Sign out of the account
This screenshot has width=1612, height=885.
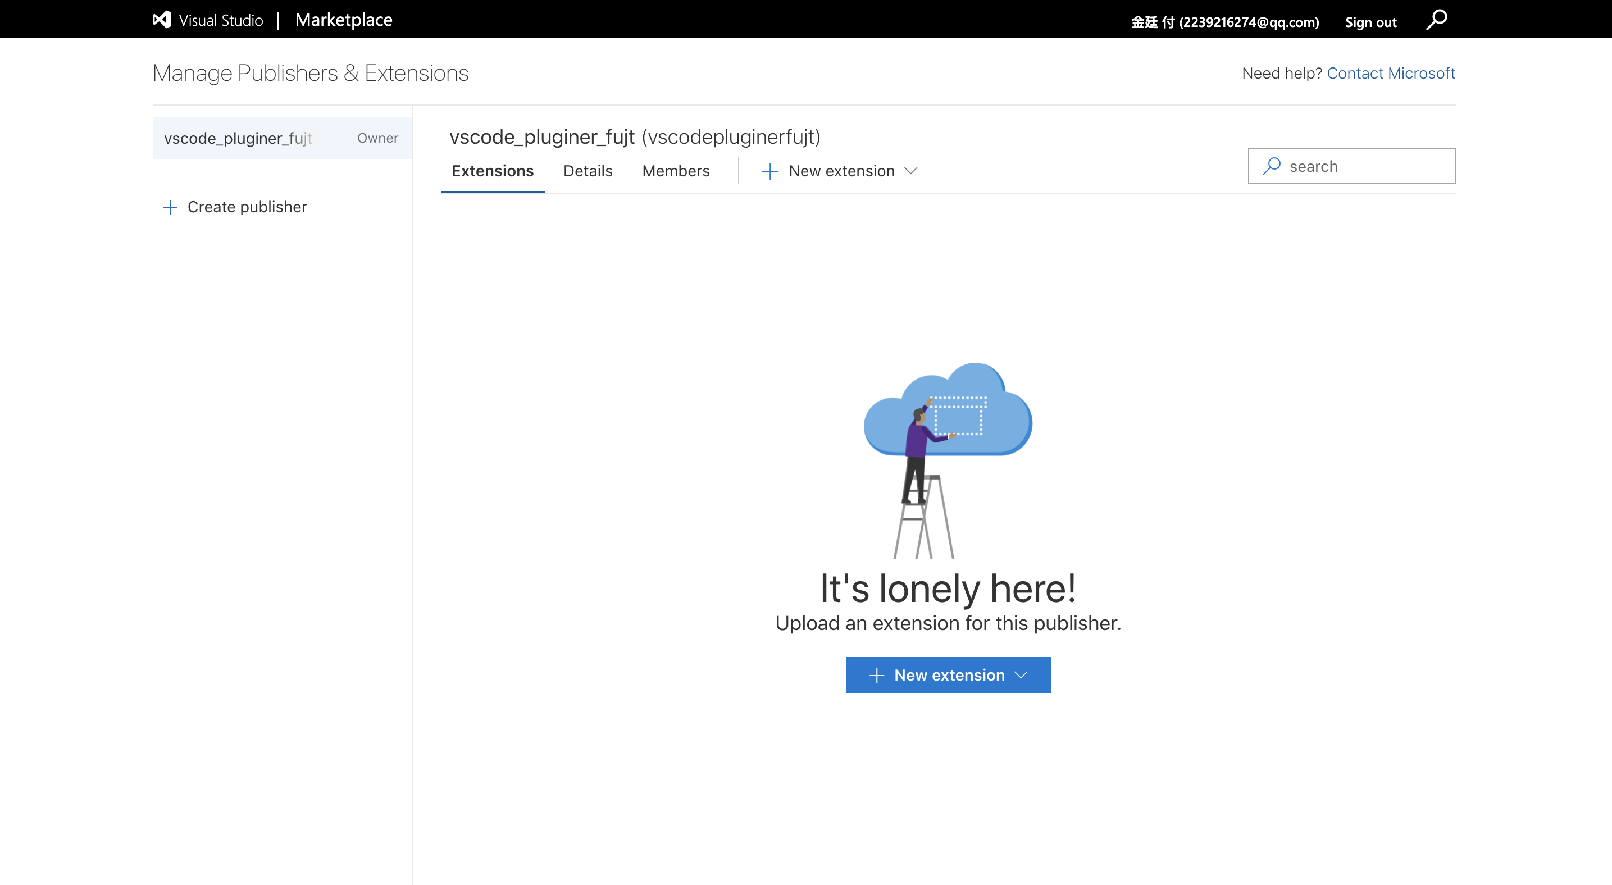pos(1370,22)
